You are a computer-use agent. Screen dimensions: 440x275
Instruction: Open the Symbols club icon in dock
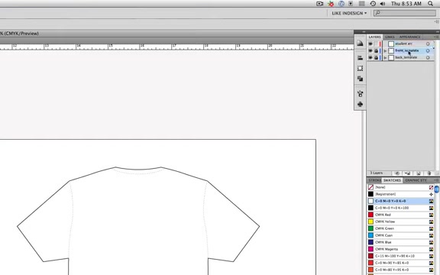pyautogui.click(x=360, y=104)
